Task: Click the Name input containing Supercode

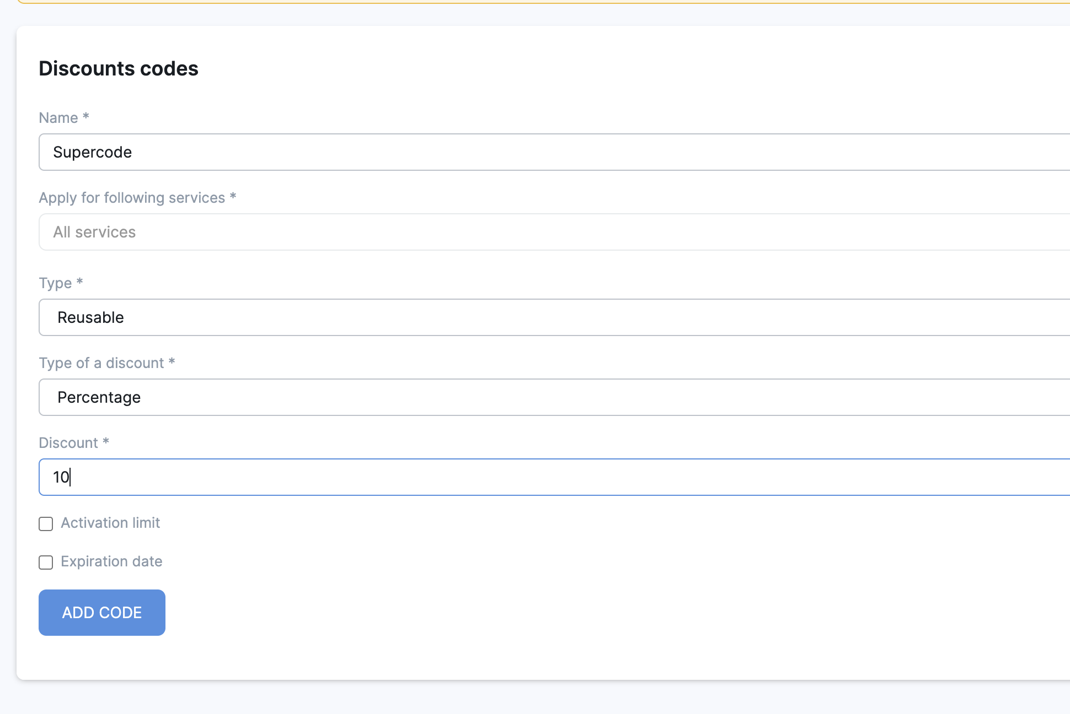Action: pyautogui.click(x=552, y=152)
